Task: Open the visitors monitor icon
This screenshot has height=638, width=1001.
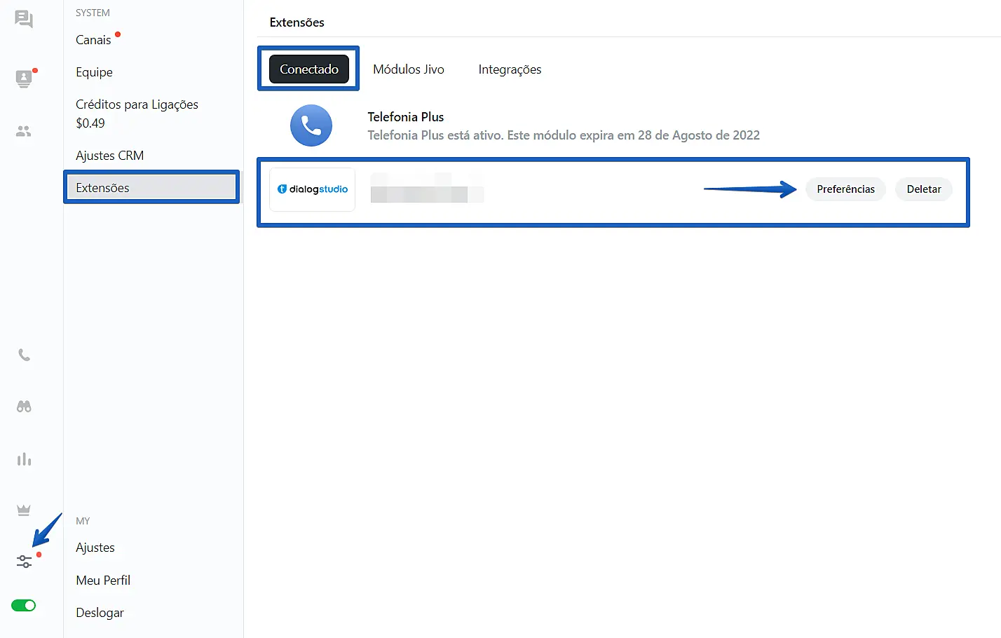Action: click(24, 78)
